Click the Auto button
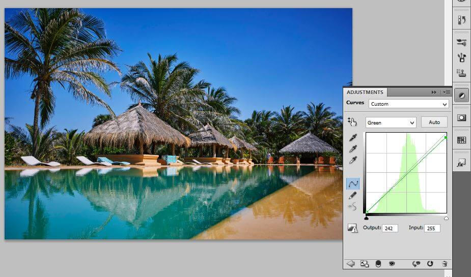 (434, 122)
